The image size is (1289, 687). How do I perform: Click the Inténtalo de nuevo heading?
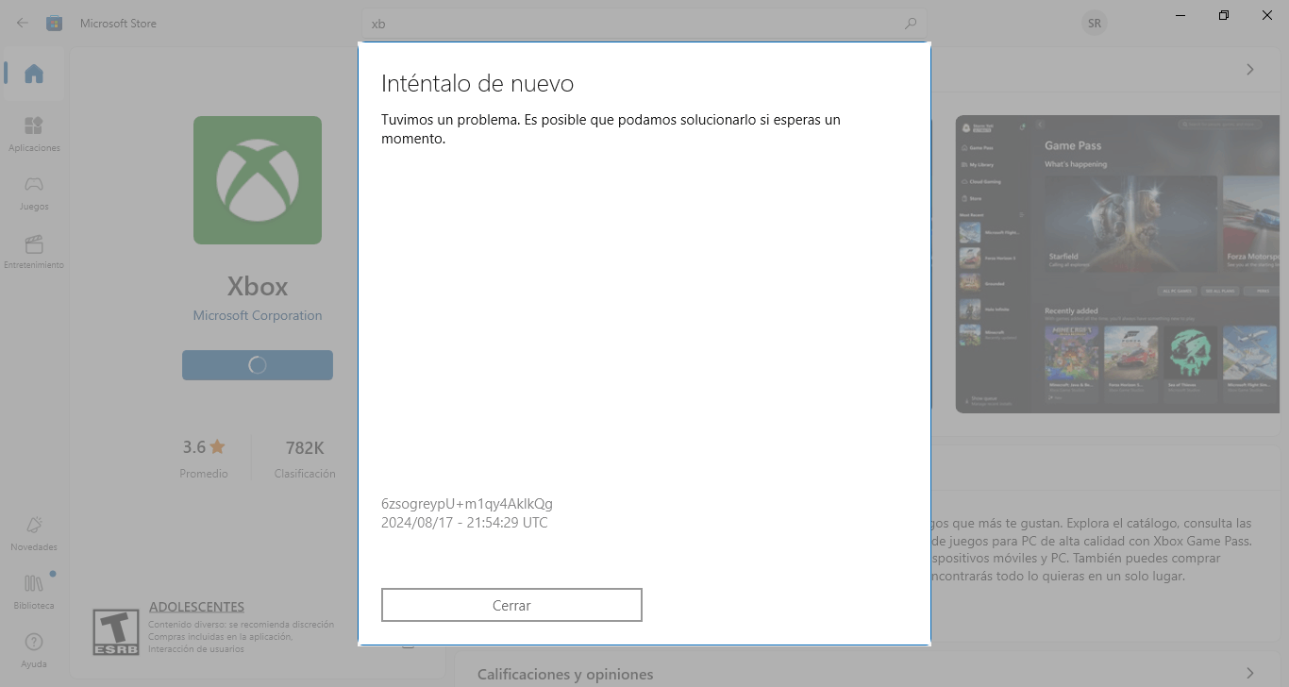(x=477, y=83)
